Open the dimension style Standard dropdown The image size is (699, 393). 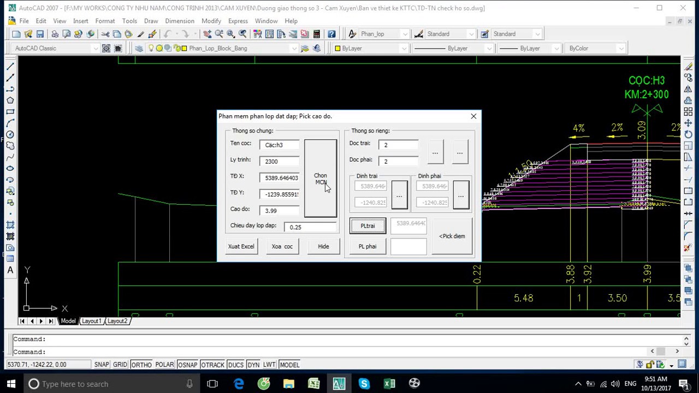coord(471,34)
